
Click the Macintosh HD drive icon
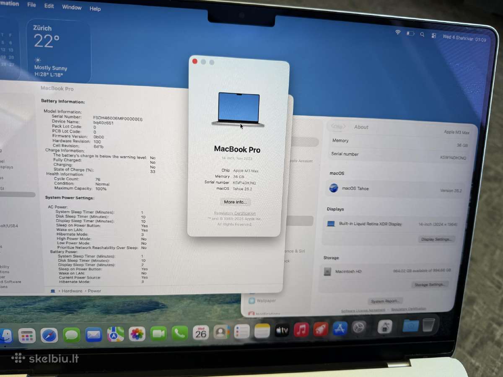click(x=327, y=271)
